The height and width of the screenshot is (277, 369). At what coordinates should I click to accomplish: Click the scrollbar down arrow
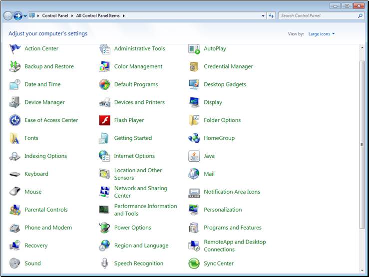(362, 271)
